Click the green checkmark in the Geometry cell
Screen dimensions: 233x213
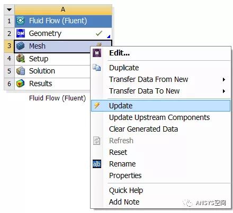[x=99, y=33]
